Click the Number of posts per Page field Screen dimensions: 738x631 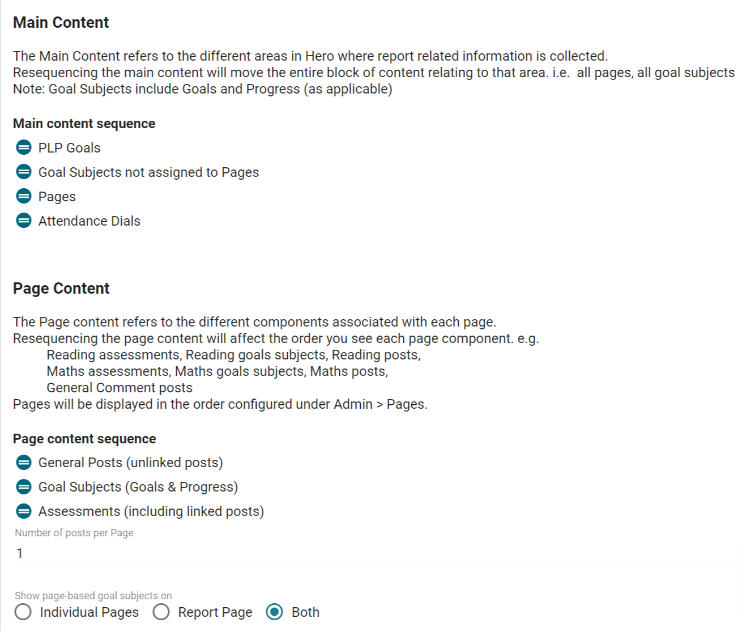(x=376, y=553)
